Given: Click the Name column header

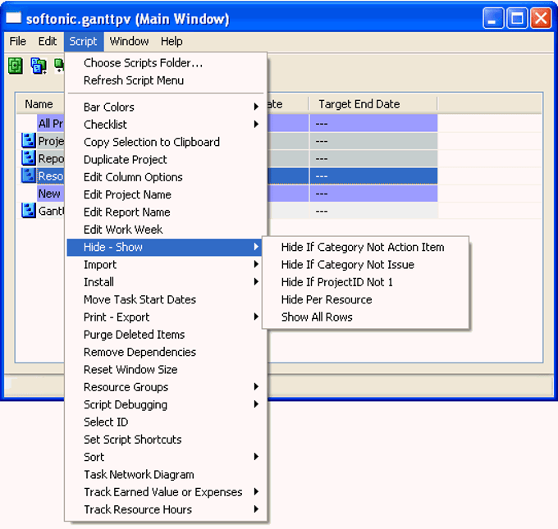Looking at the screenshot, I should click(40, 104).
